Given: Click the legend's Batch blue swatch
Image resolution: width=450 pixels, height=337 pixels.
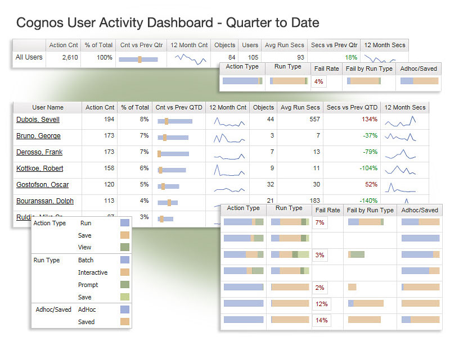Looking at the screenshot, I should (x=125, y=260).
